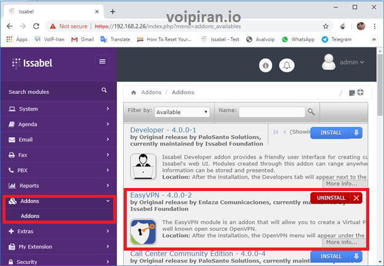The image size is (384, 266).
Task: Click the addon name search magnifier
Action: coord(311,112)
